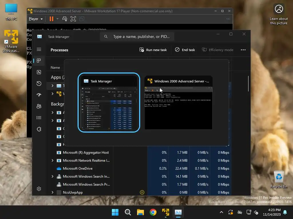Open power options arrow next to pause
This screenshot has height=219, width=293.
(57, 19)
